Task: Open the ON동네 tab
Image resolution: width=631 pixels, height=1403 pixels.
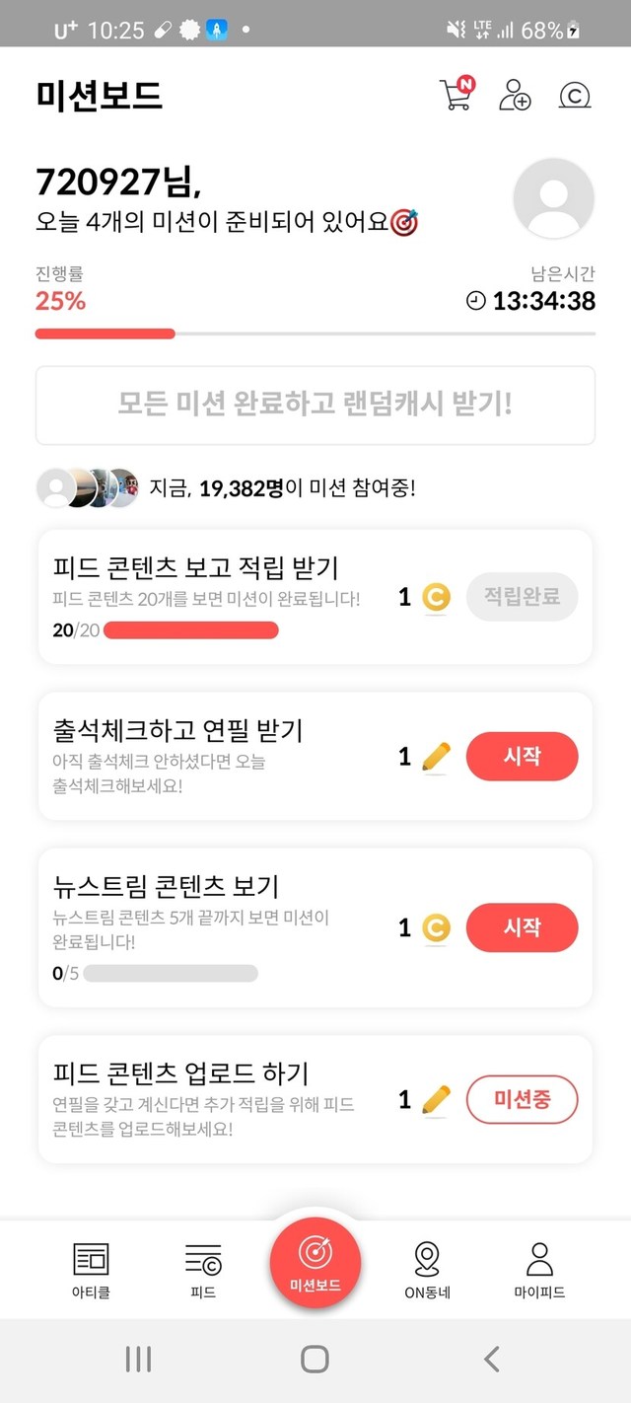Action: tap(427, 1270)
